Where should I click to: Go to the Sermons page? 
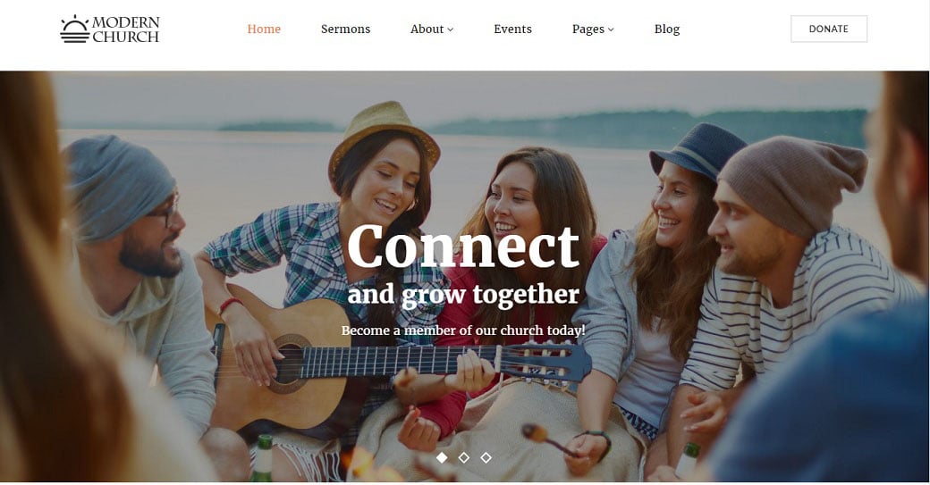[345, 29]
